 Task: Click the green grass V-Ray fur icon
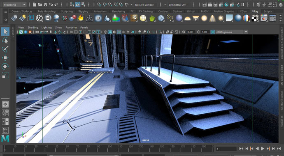pos(152,18)
